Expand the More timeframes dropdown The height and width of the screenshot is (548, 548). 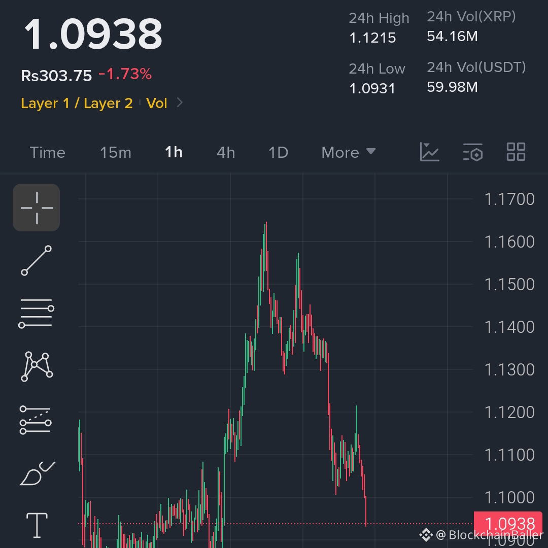tap(349, 152)
